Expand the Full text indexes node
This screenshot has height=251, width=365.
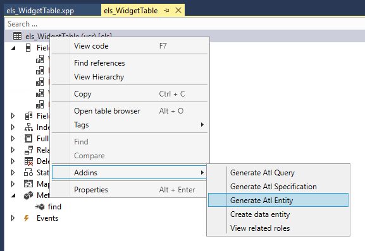click(13, 139)
